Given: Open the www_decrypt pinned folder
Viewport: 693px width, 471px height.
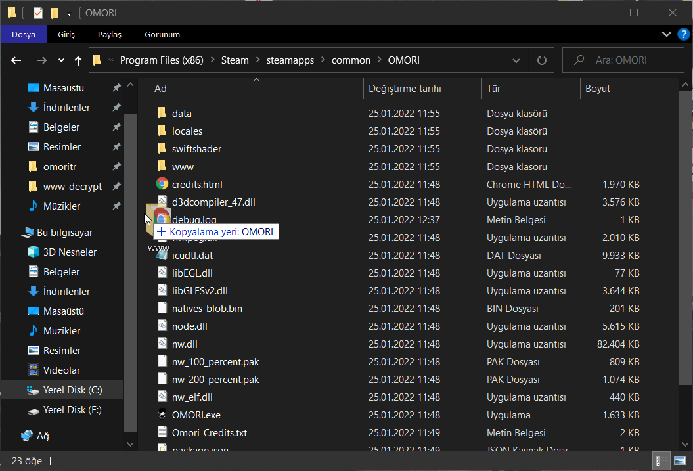Looking at the screenshot, I should click(x=72, y=187).
